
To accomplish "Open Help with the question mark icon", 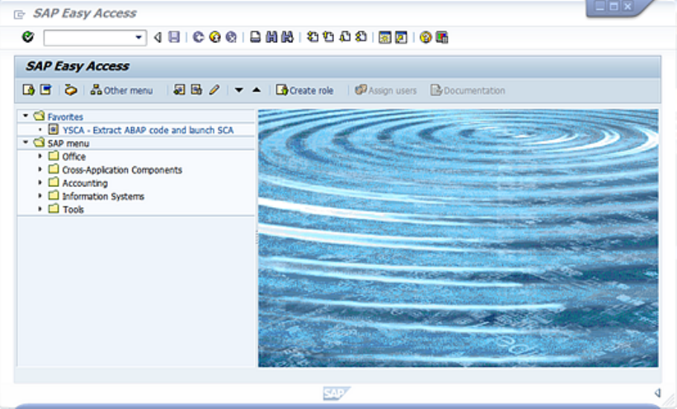I will point(426,38).
